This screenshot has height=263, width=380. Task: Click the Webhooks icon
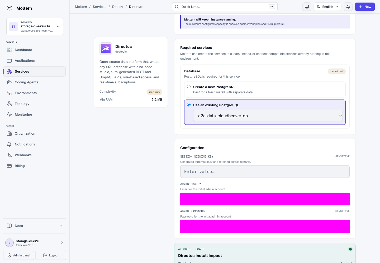pyautogui.click(x=9, y=155)
